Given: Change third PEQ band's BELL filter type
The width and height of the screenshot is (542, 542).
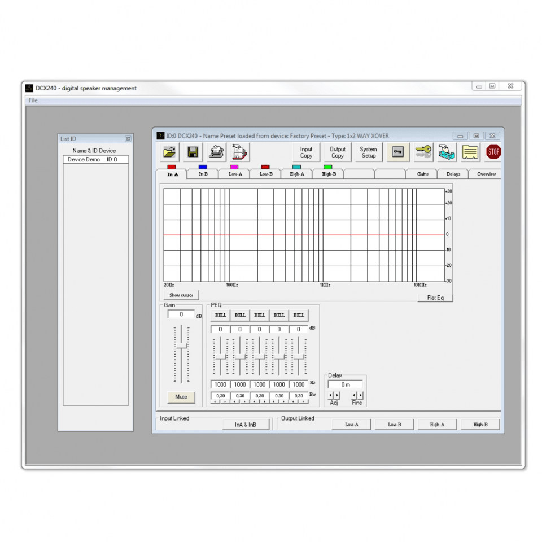Looking at the screenshot, I should coord(259,315).
